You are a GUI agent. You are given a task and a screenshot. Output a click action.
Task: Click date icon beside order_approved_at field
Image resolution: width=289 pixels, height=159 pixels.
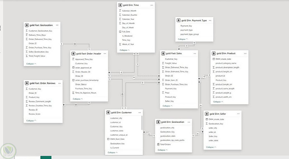pos(73,68)
